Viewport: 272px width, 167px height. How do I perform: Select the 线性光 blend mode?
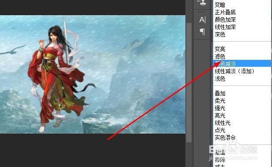coord(222,123)
